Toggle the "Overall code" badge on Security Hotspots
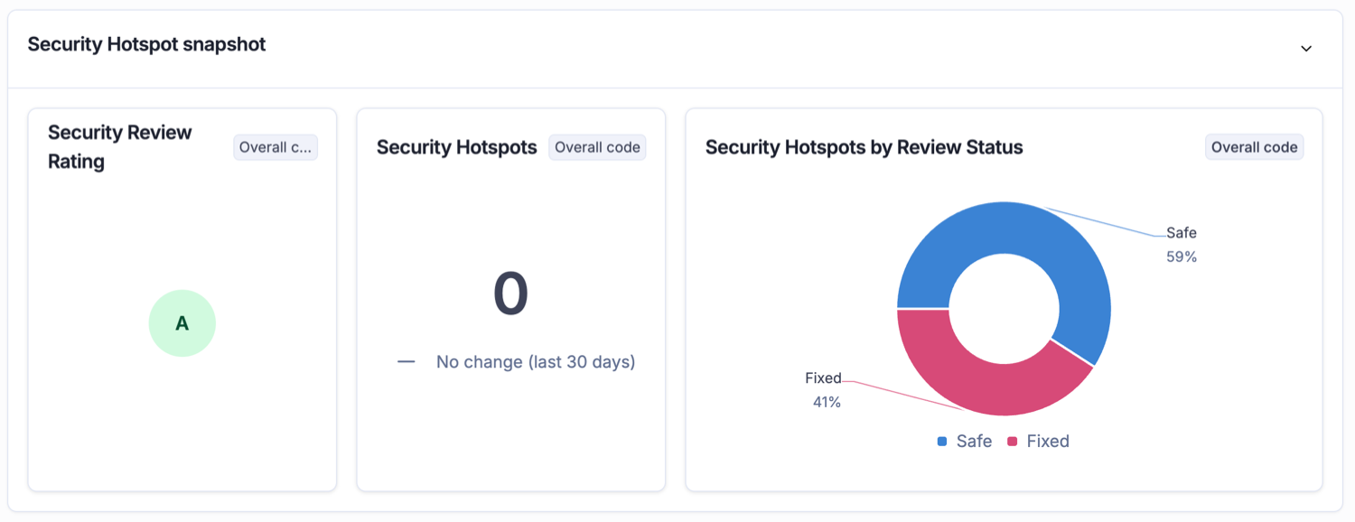The image size is (1355, 522). coord(597,146)
